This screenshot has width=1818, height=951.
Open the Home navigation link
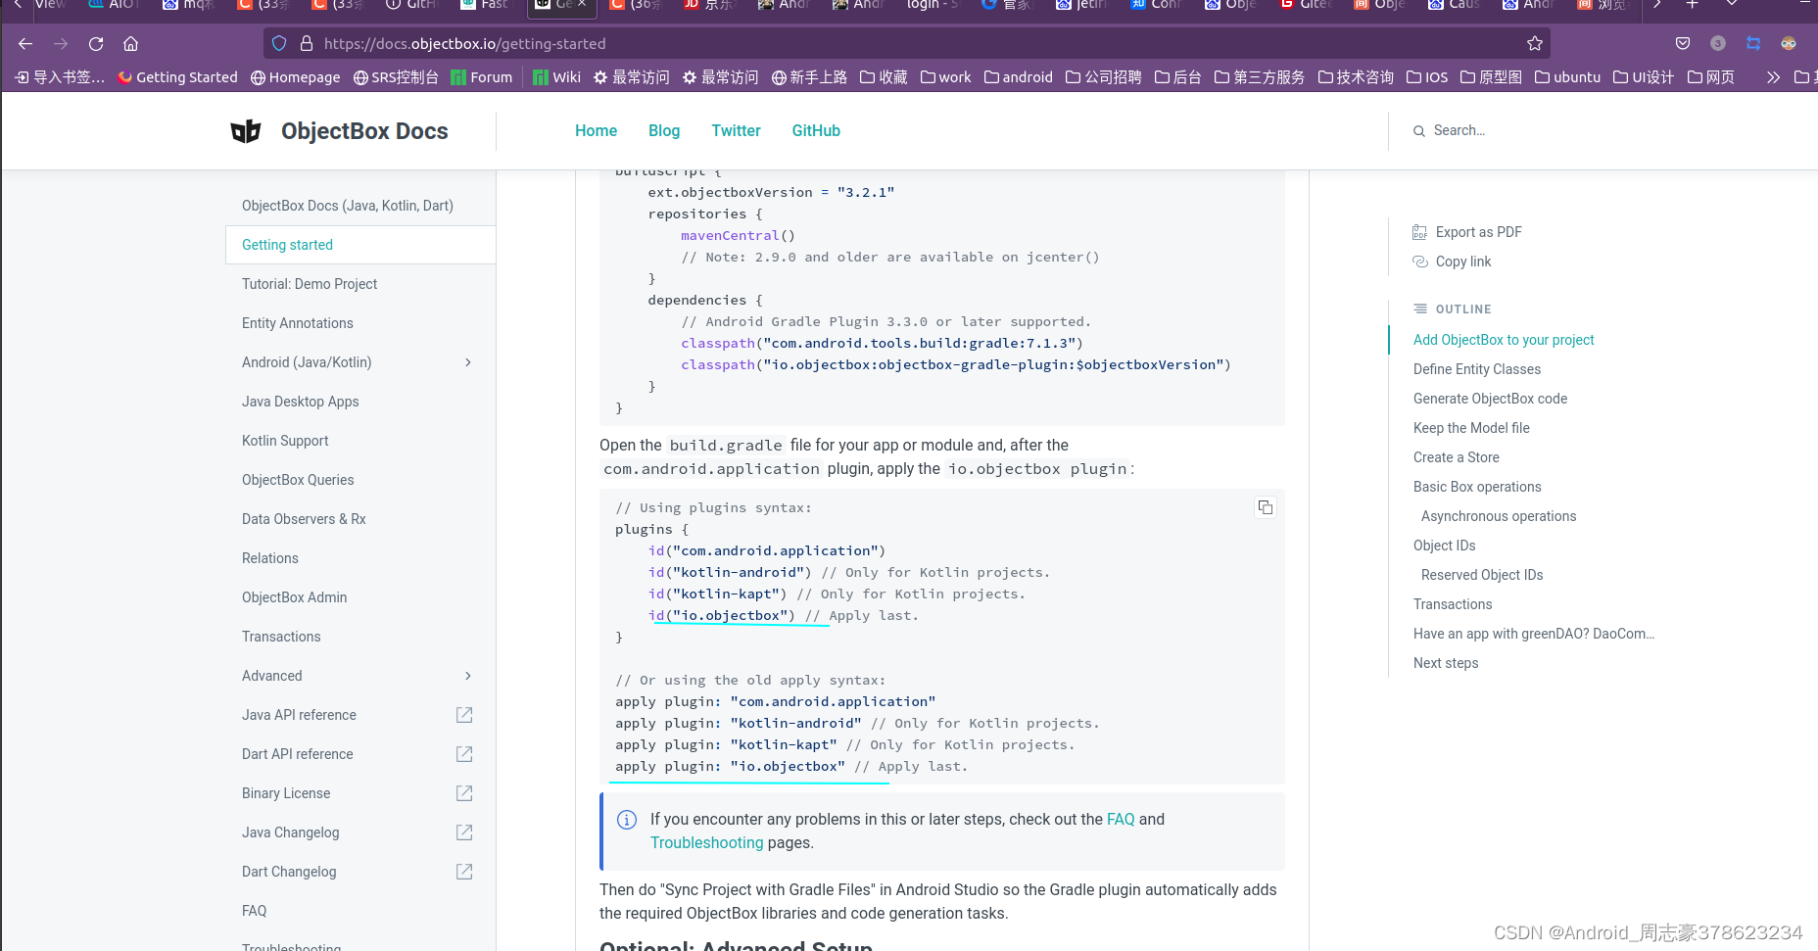click(x=596, y=130)
